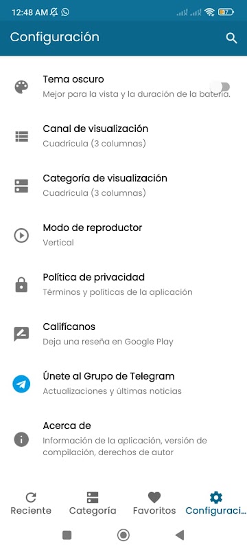Tap the info icon for Acerca de
This screenshot has width=247, height=550.
(x=21, y=439)
